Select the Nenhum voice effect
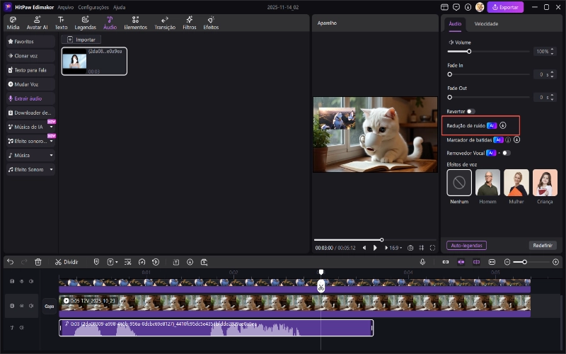The width and height of the screenshot is (566, 354). [459, 183]
